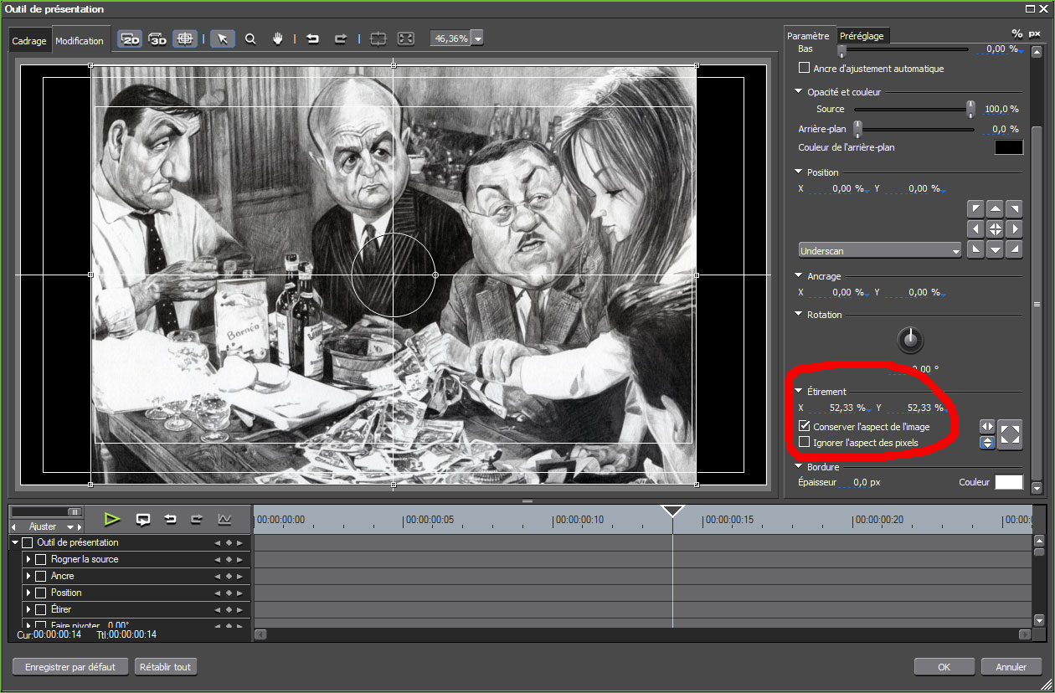
Task: Fit stretch to height button
Action: click(x=987, y=443)
